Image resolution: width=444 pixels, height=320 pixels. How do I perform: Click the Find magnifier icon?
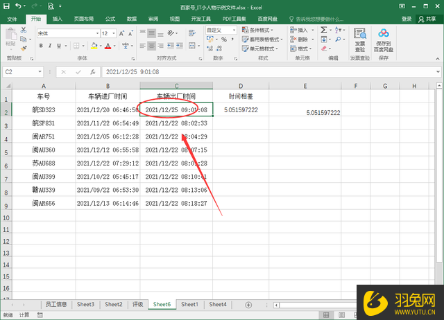click(338, 39)
